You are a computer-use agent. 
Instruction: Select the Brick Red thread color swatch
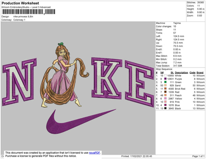165,89
